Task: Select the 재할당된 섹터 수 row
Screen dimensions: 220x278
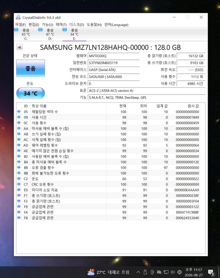Action: [x=108, y=112]
